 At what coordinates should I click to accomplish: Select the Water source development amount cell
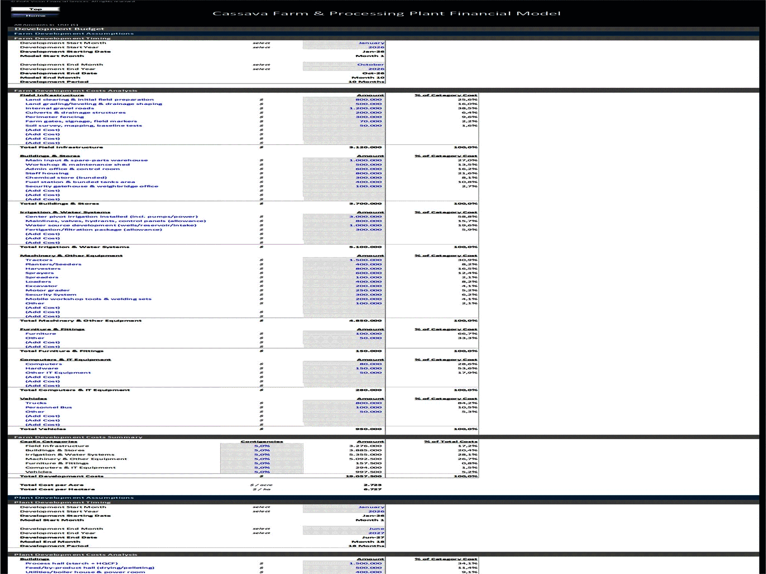coord(344,225)
